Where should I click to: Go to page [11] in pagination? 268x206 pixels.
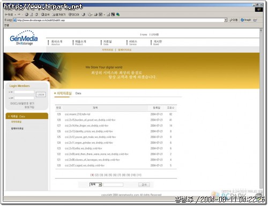139,175
